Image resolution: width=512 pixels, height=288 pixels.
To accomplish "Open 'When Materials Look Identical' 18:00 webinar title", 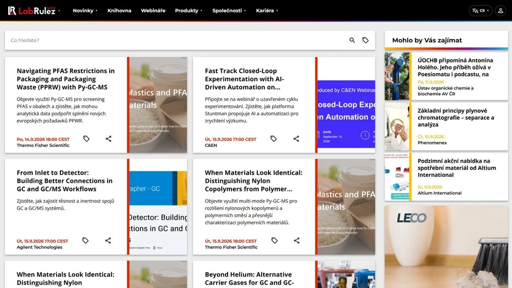I will 253,181.
